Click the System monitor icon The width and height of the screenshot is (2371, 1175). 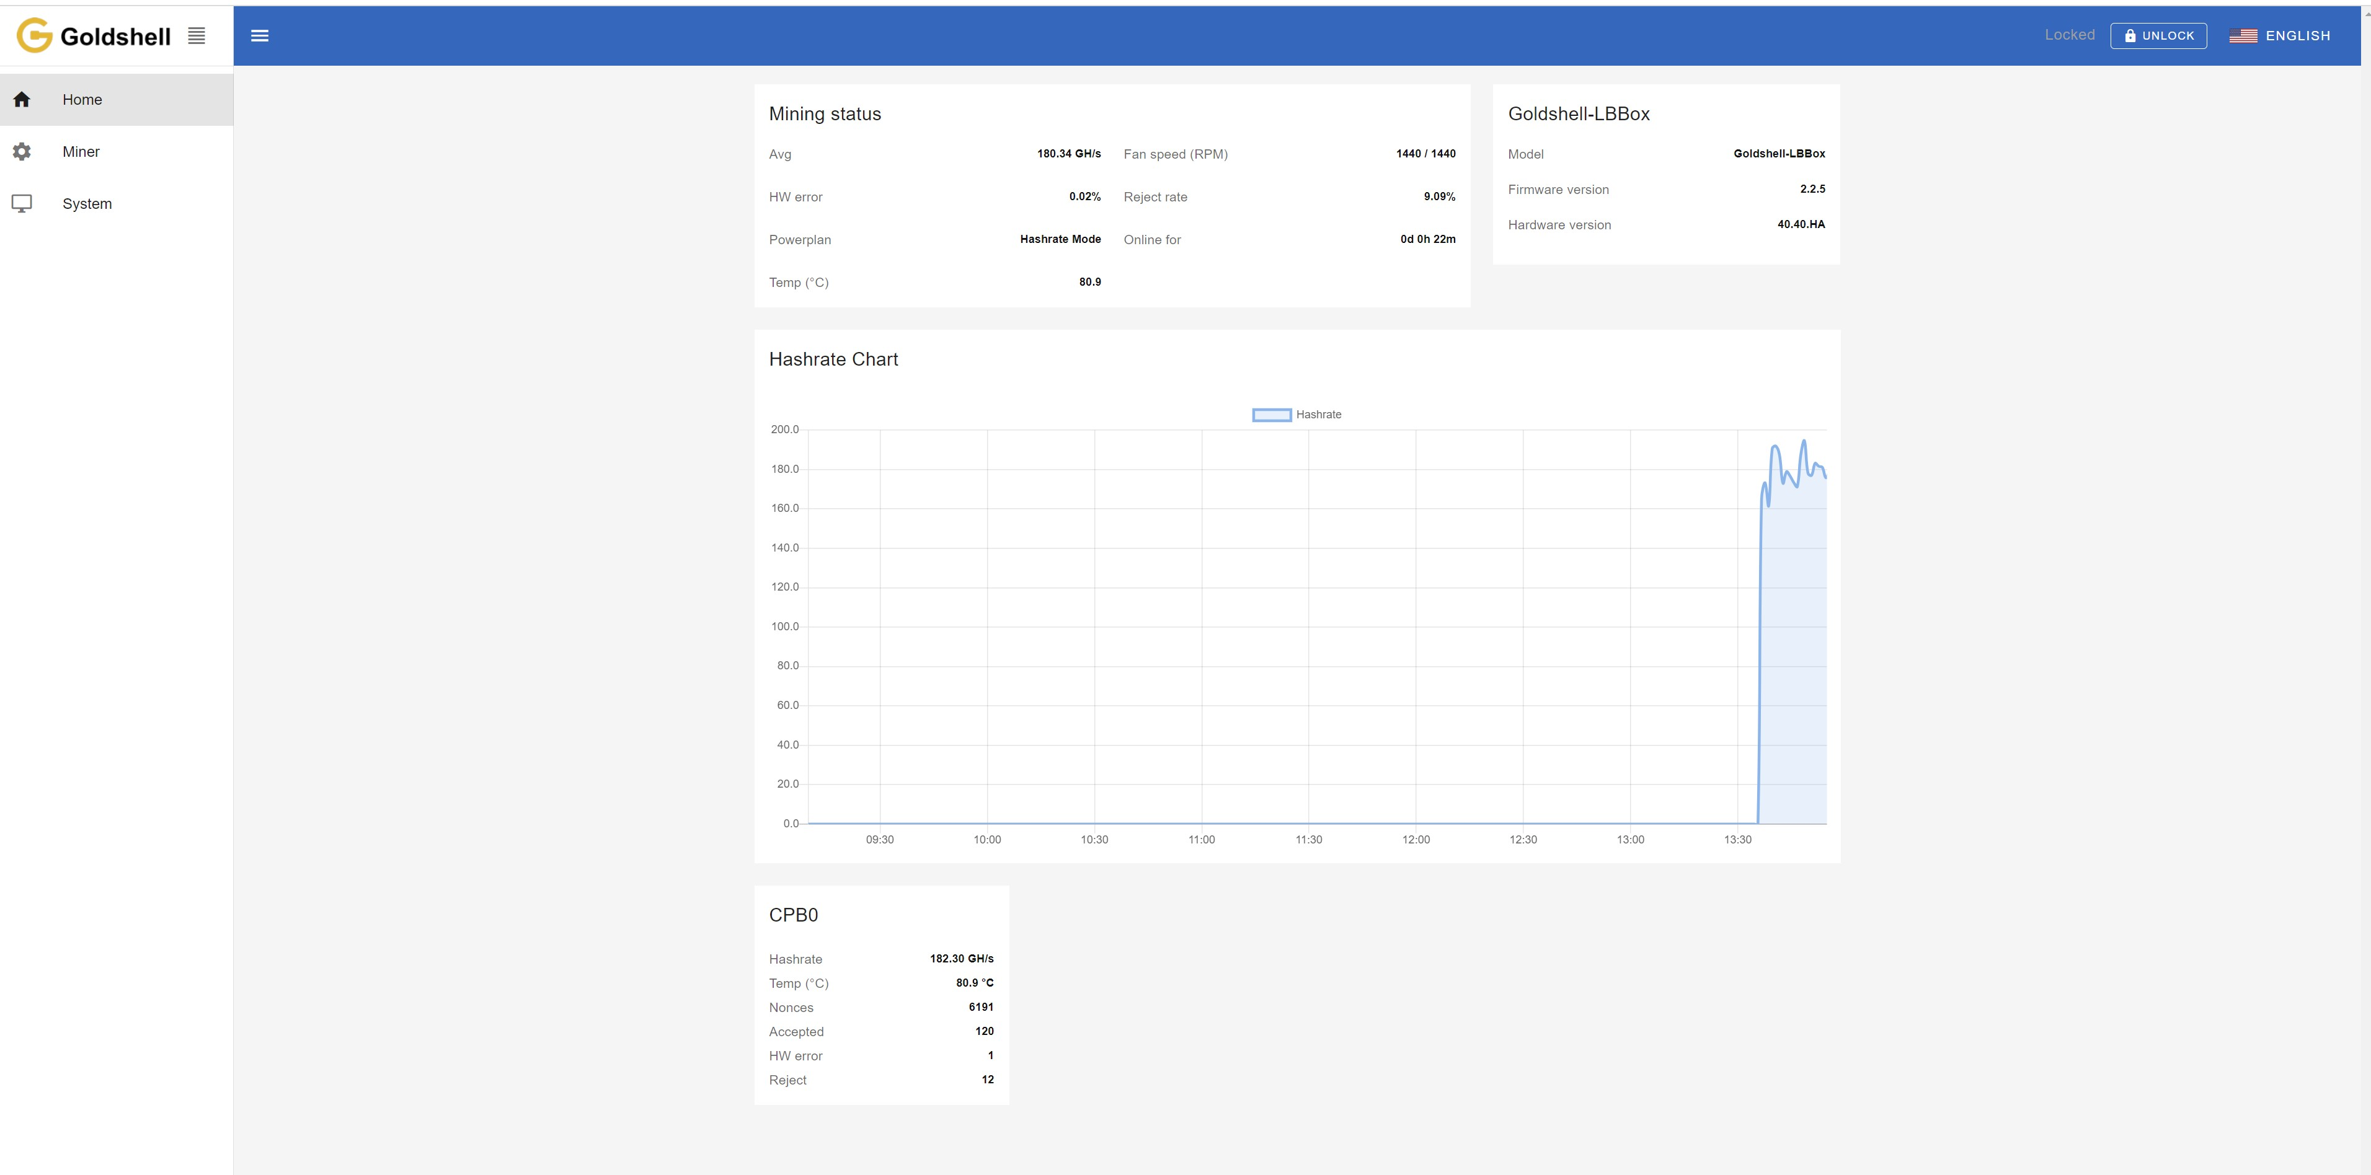tap(22, 203)
